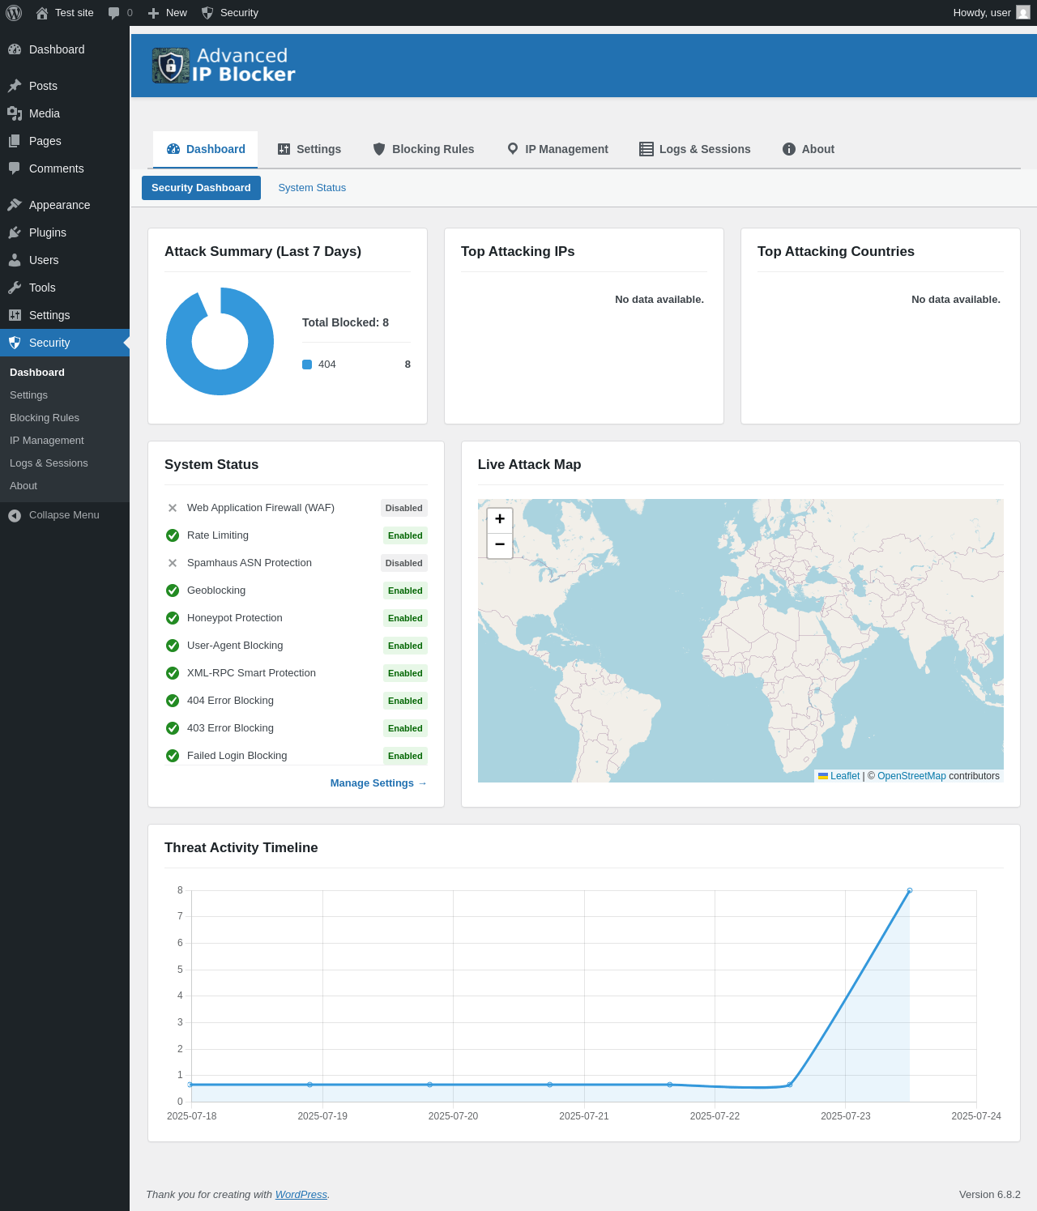
Task: Click the WordPress logo in admin bar
Action: [x=14, y=13]
